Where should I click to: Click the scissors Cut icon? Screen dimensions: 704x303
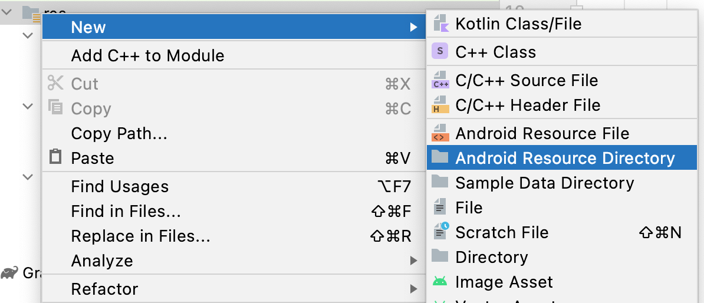55,83
